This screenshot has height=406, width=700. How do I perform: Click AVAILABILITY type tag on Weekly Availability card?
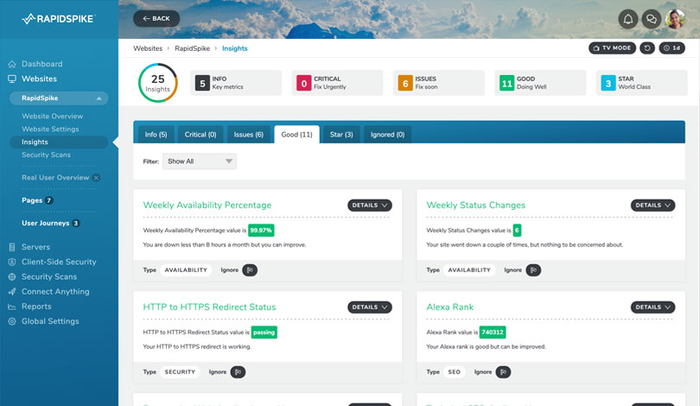click(x=186, y=270)
